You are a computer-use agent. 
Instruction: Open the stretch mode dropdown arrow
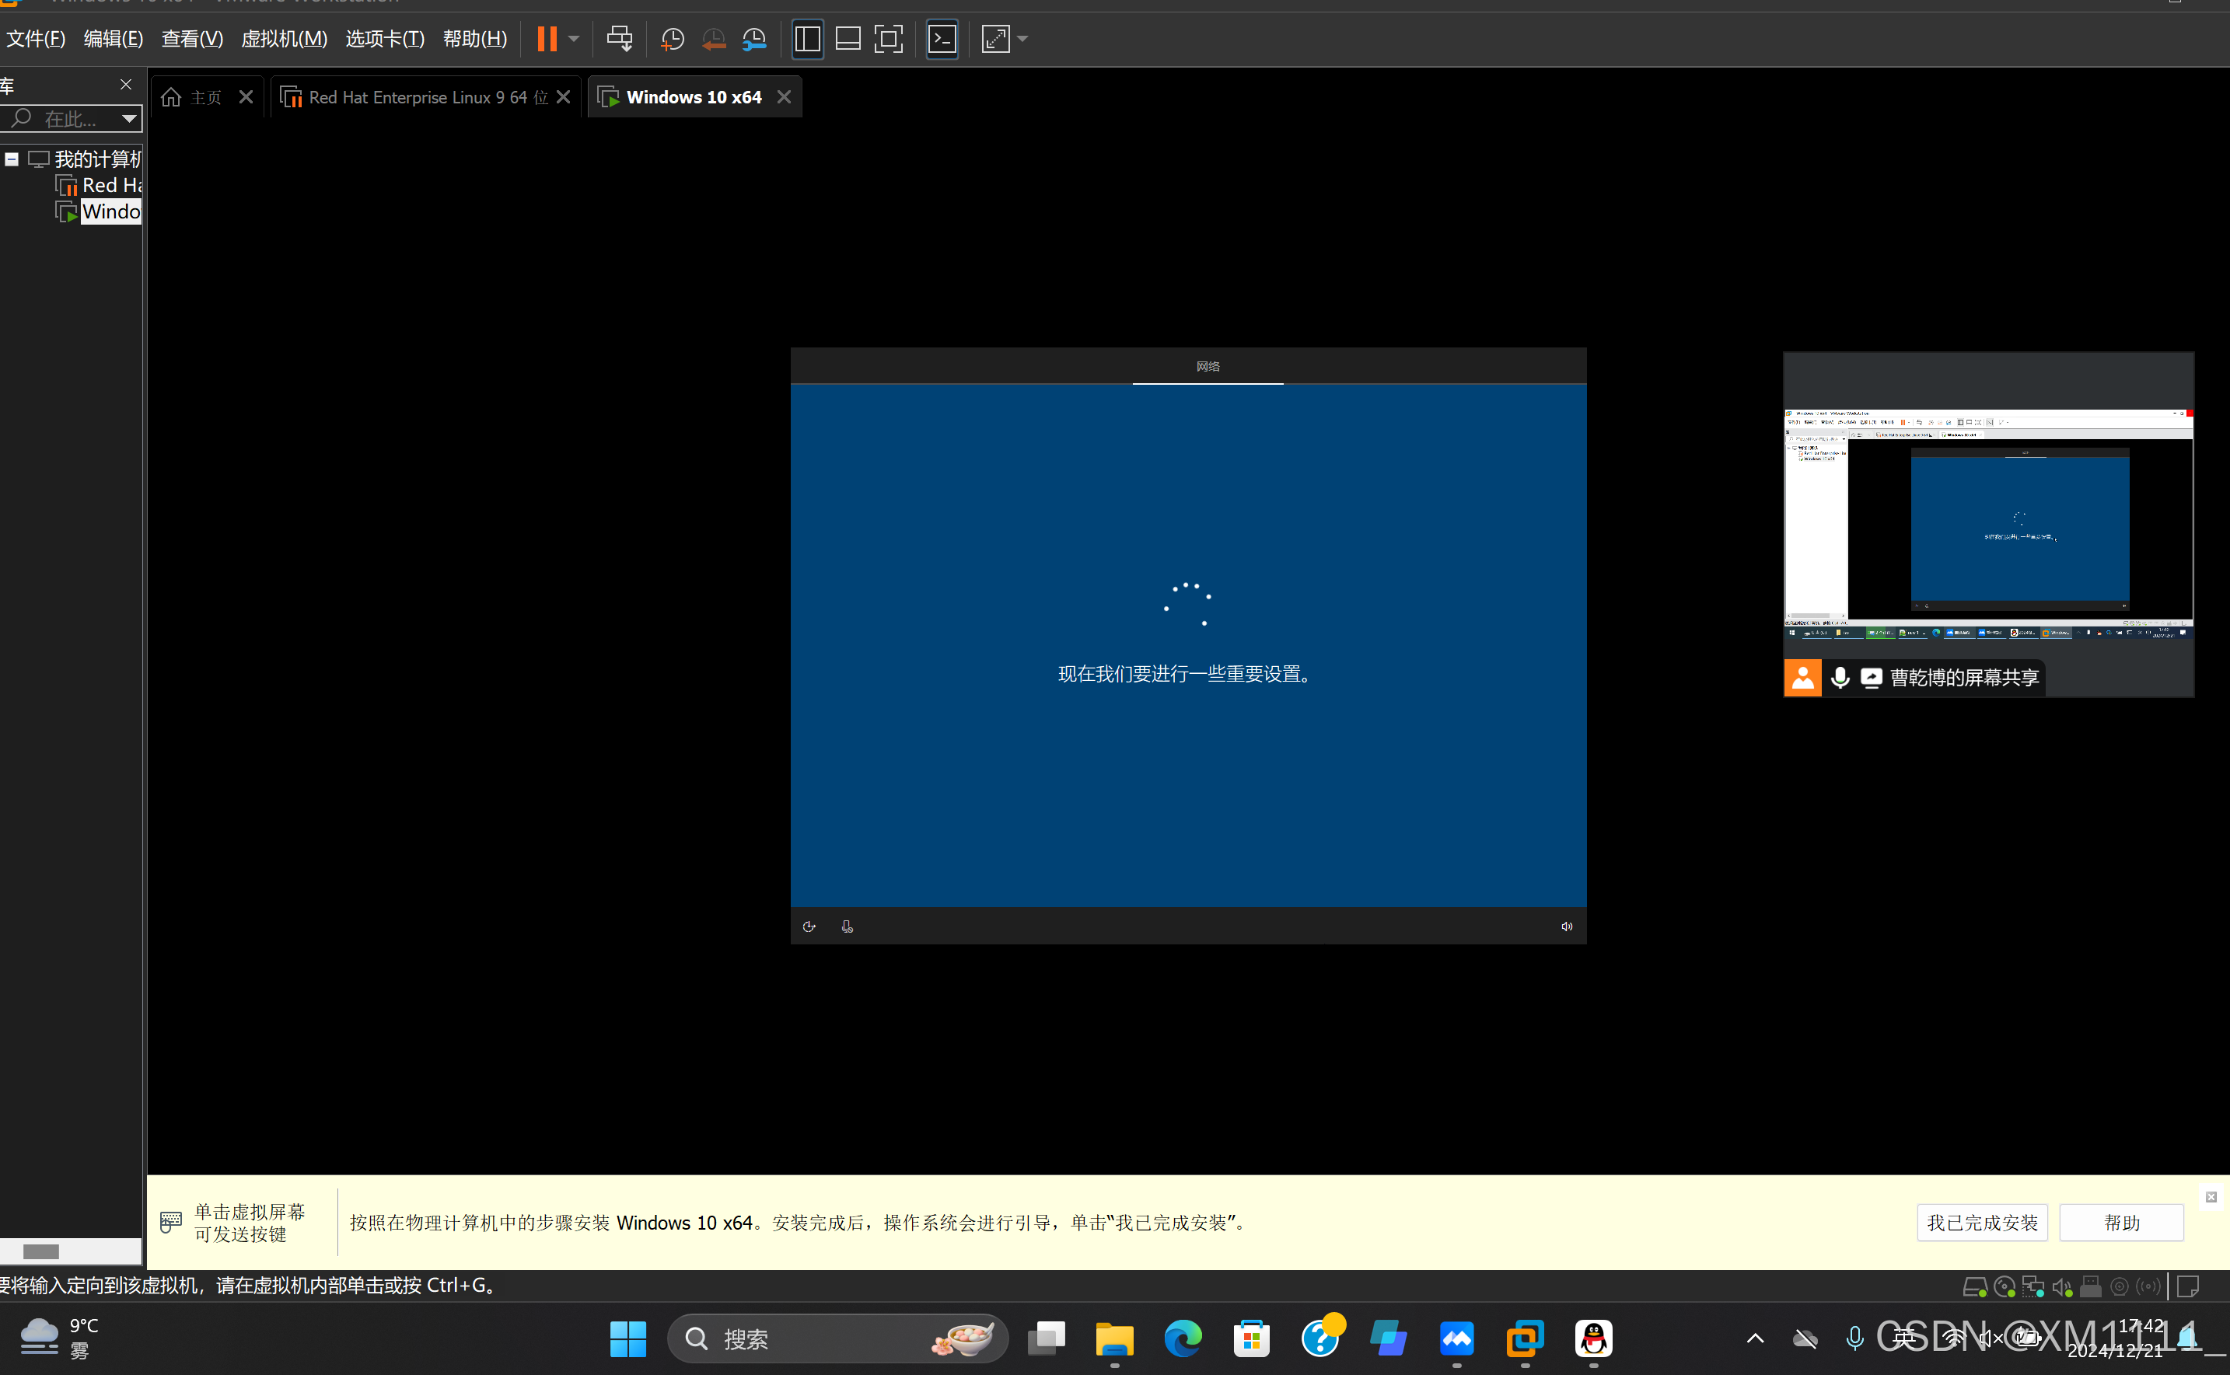click(x=1022, y=39)
